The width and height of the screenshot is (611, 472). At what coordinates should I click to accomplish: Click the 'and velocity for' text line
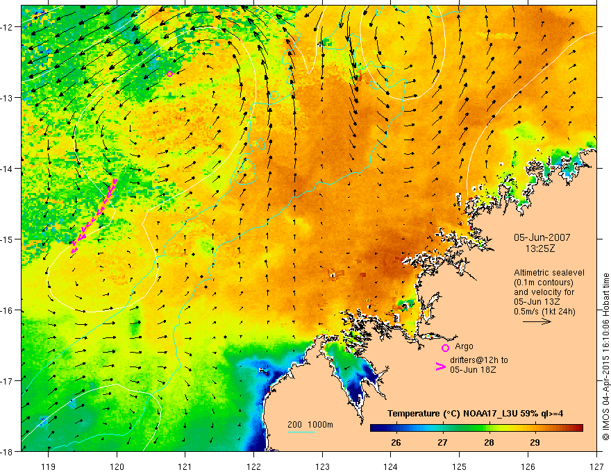544,292
